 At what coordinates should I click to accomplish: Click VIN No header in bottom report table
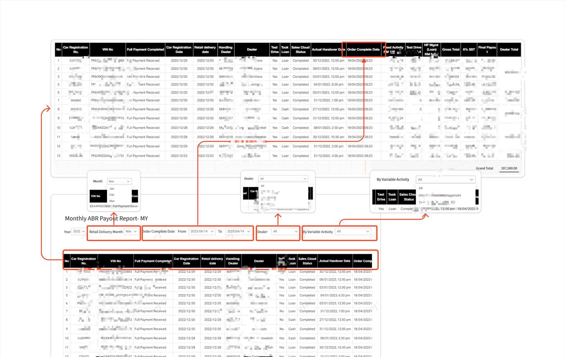(x=116, y=261)
